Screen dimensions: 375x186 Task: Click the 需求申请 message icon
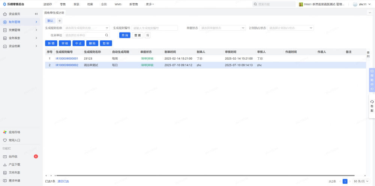click(4, 181)
